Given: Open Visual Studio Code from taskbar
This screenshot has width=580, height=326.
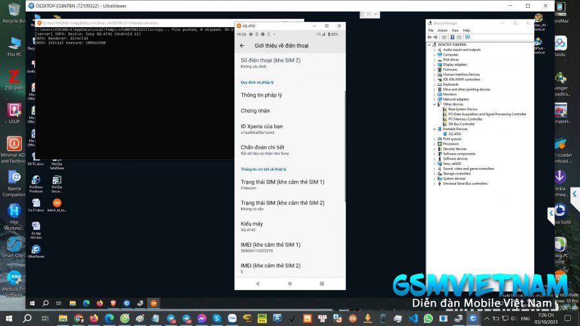Looking at the screenshot, I should tap(413, 318).
